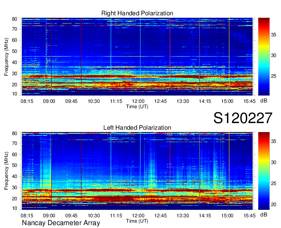Click 13:30 time tick of Right Handed plot
Viewport: 281px width, 228px height.
point(183,101)
